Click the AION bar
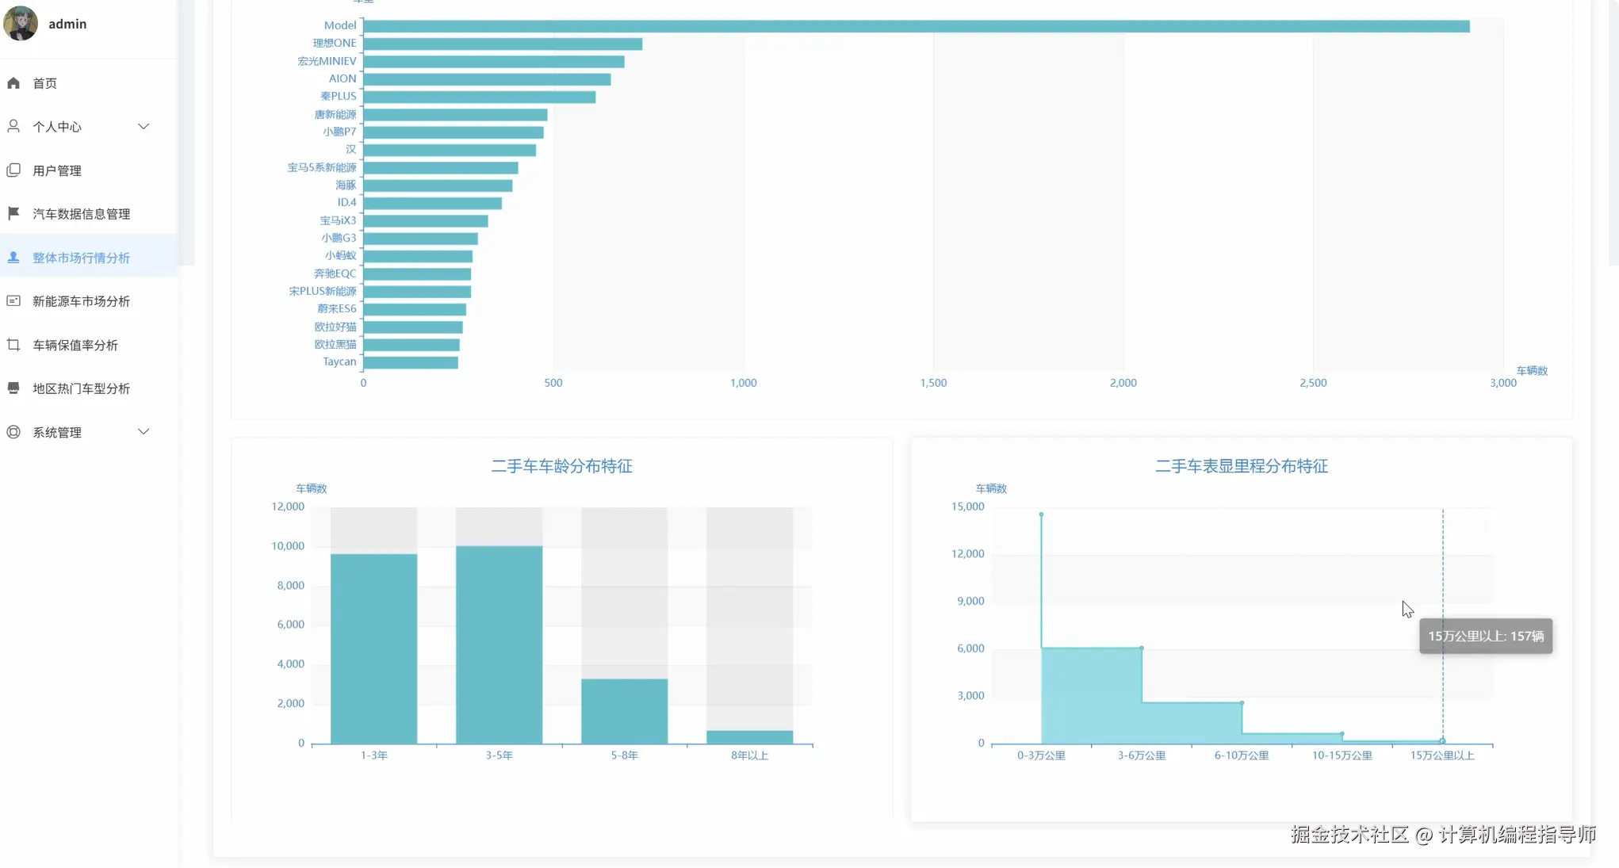The width and height of the screenshot is (1619, 868). click(x=487, y=79)
